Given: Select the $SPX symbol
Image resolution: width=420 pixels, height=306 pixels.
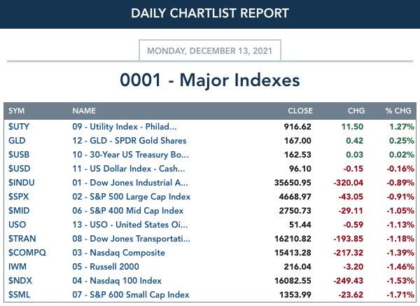Looking at the screenshot, I should tap(18, 196).
